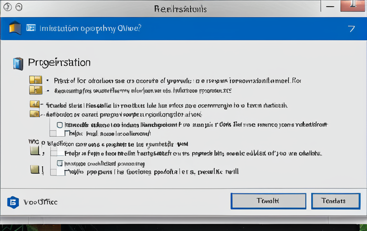The height and width of the screenshot is (231, 367).
Task: Toggle the rounded checkbox next to 'creachlicianl' line
Action: [60, 163]
